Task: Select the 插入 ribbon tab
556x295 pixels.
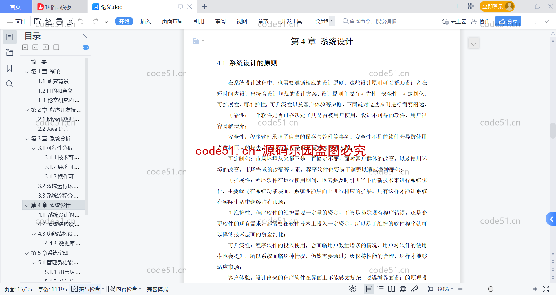Action: [x=146, y=21]
